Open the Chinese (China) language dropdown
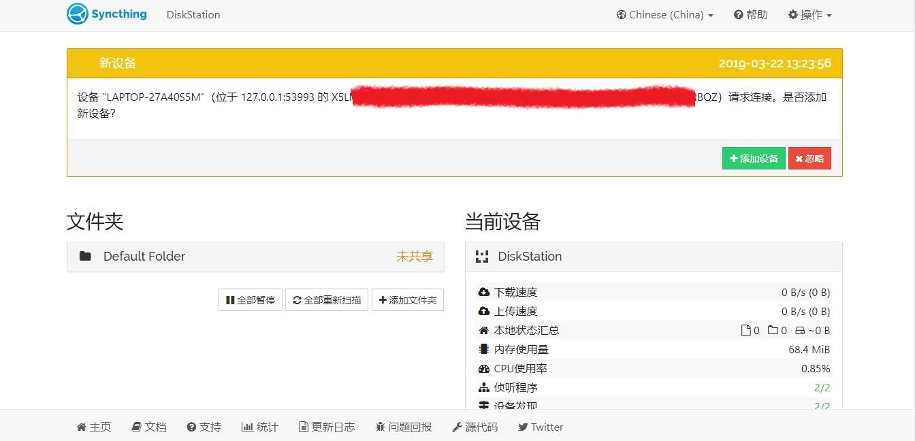 [664, 15]
